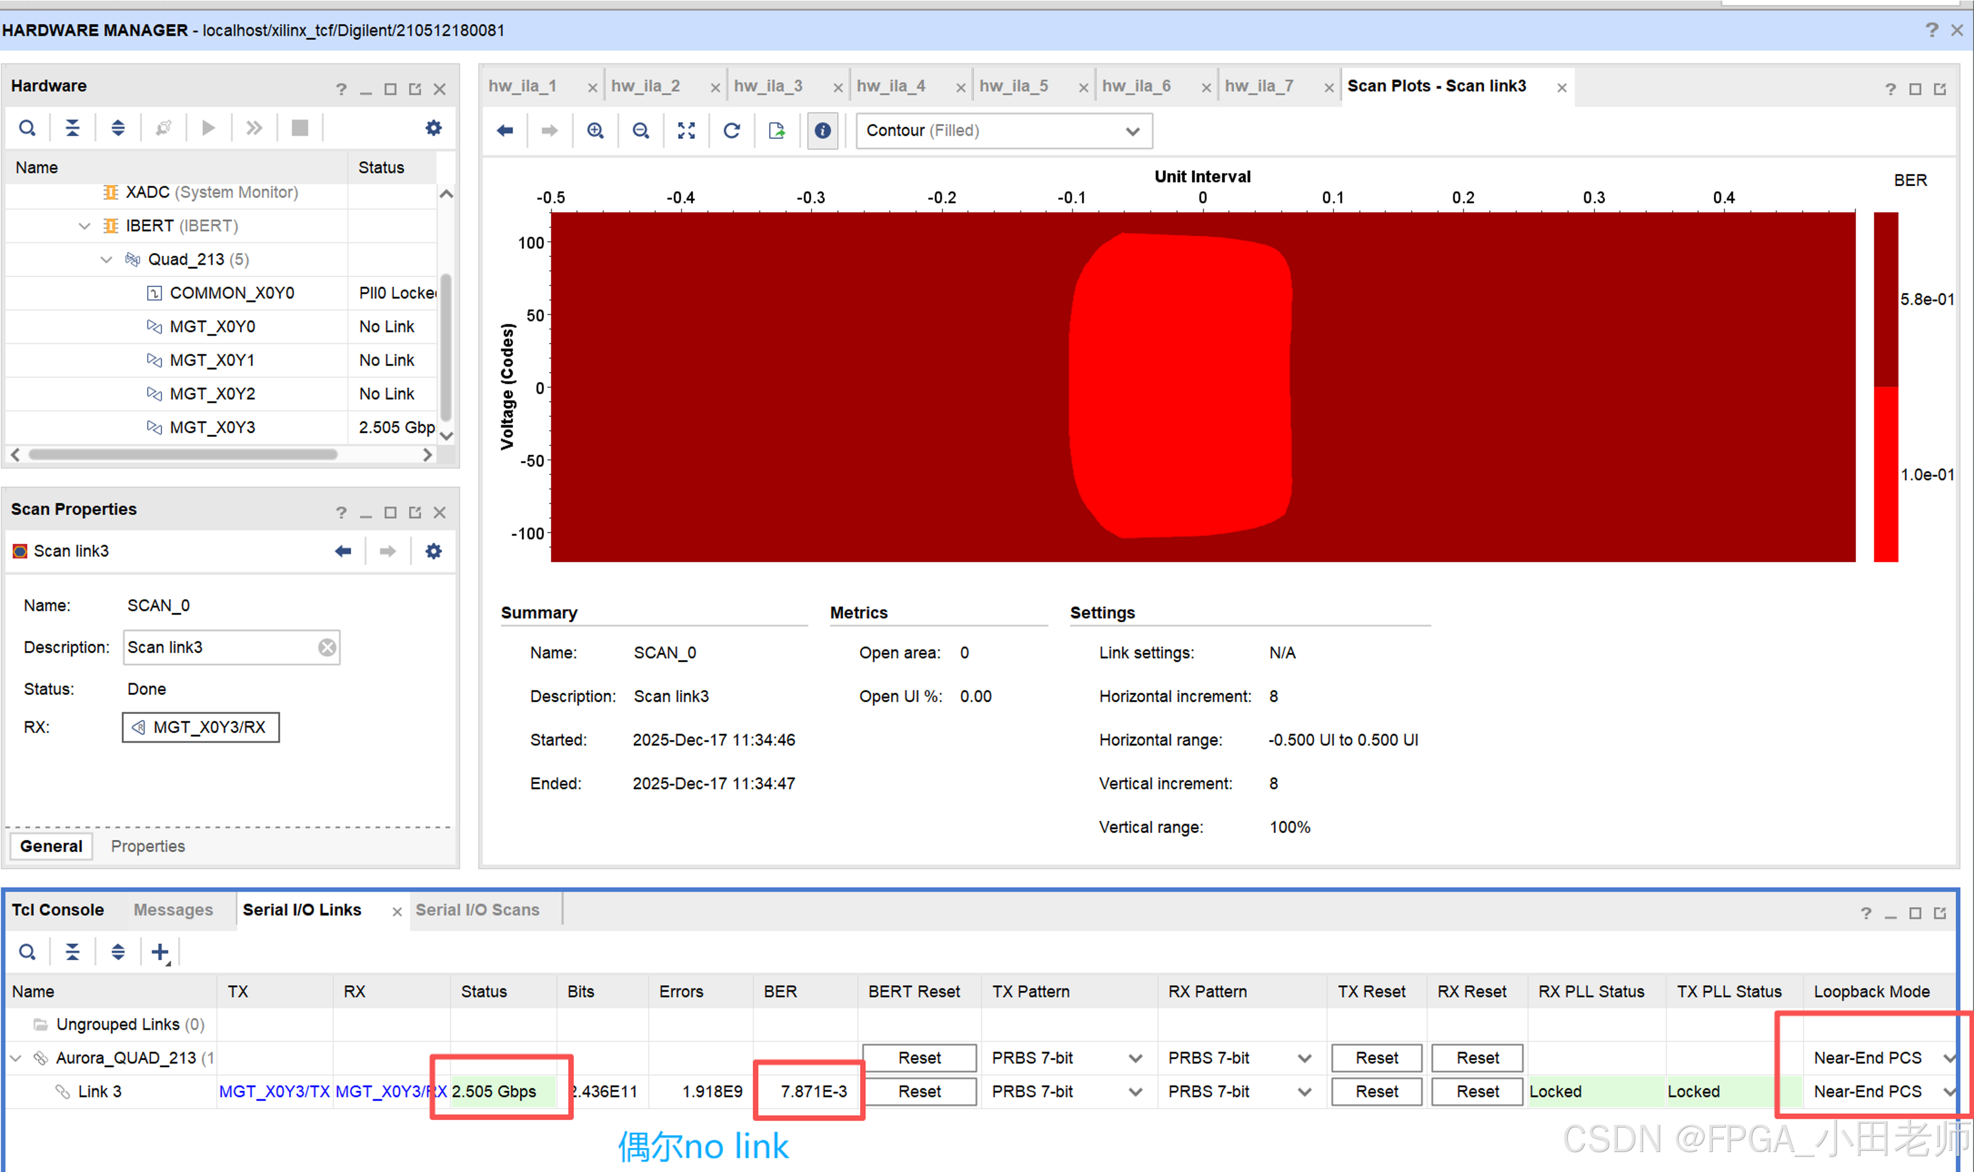Click the MGT_X0Y3/TX link

pyautogui.click(x=274, y=1091)
